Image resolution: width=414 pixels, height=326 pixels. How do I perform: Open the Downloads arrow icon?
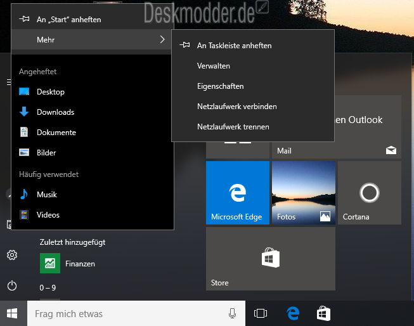point(24,112)
